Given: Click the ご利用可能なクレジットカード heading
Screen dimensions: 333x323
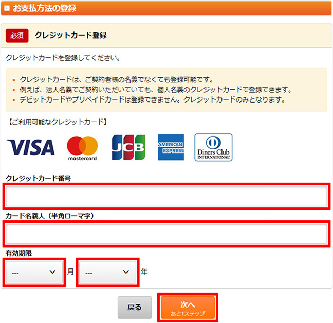Looking at the screenshot, I should (57, 122).
